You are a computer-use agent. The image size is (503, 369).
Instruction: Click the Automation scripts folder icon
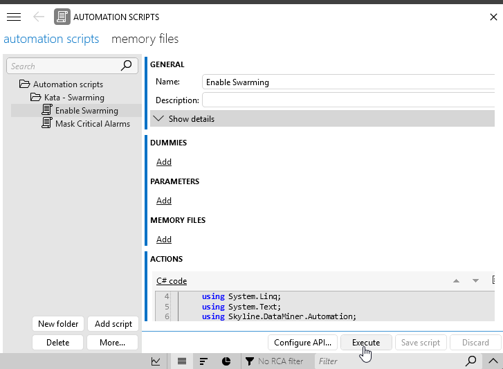click(24, 84)
